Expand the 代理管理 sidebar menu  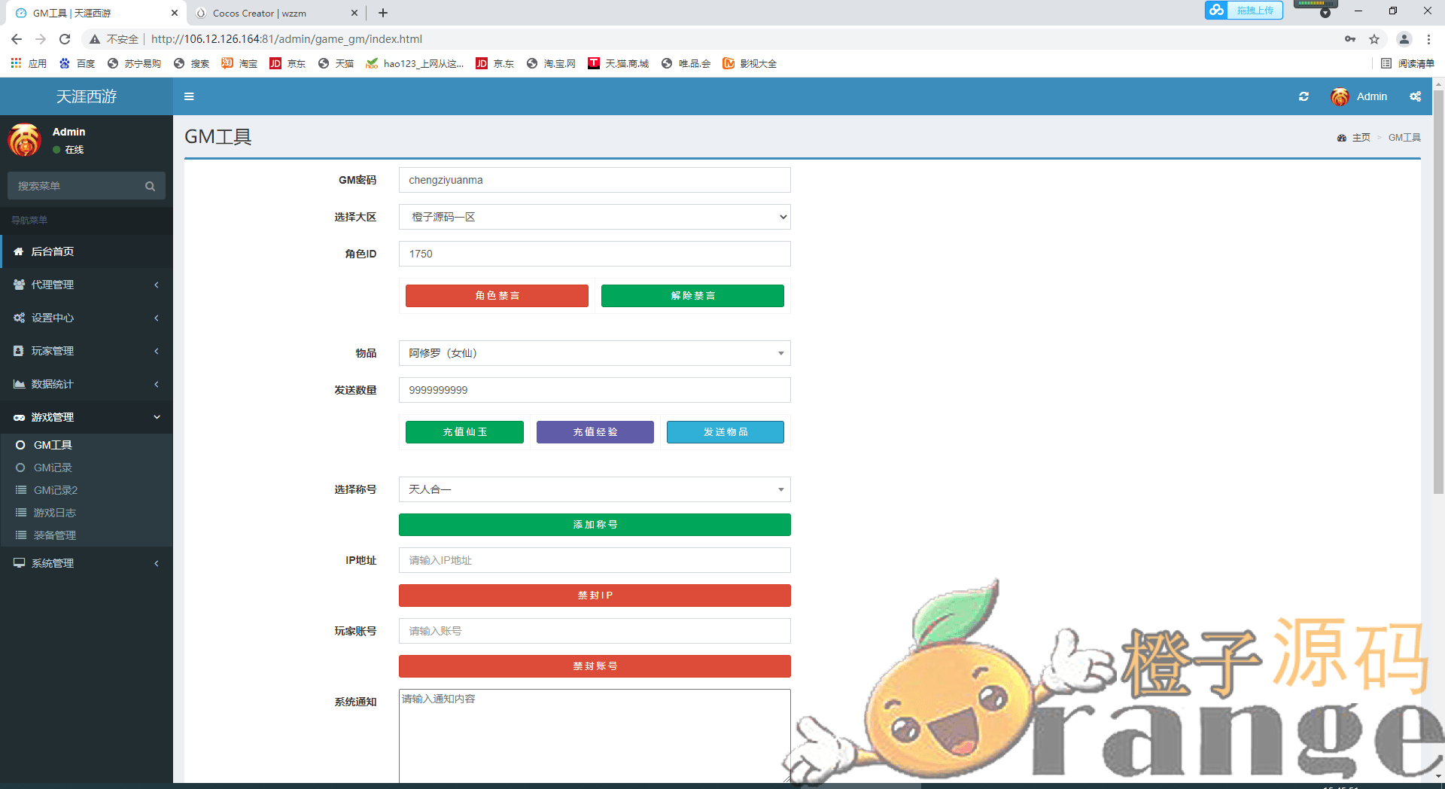[86, 285]
